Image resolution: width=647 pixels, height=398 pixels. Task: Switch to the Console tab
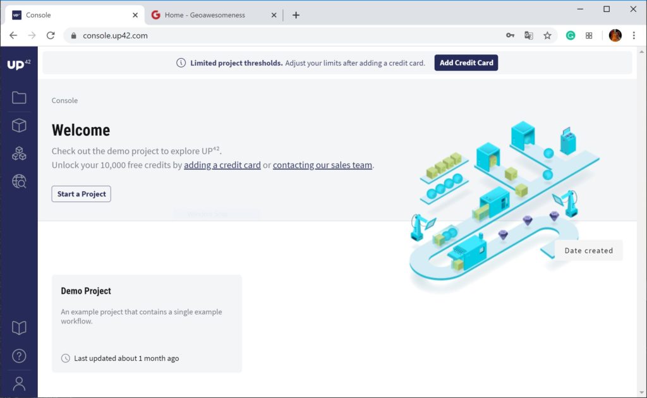point(75,15)
